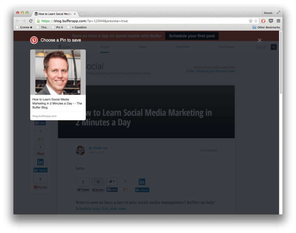This screenshot has height=233, width=296.
Task: Switch to the Social section tab
Action: pyautogui.click(x=104, y=47)
